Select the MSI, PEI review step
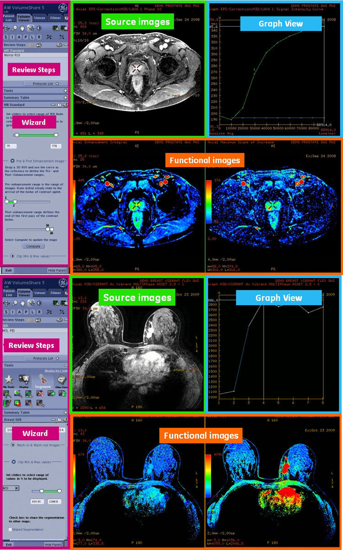This screenshot has height=550, width=343. tap(35, 331)
